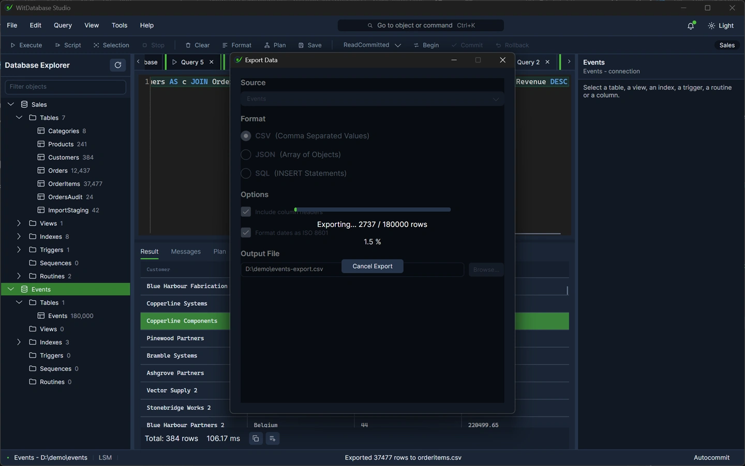Activate the Query 5 tab
This screenshot has width=745, height=466.
pyautogui.click(x=192, y=62)
